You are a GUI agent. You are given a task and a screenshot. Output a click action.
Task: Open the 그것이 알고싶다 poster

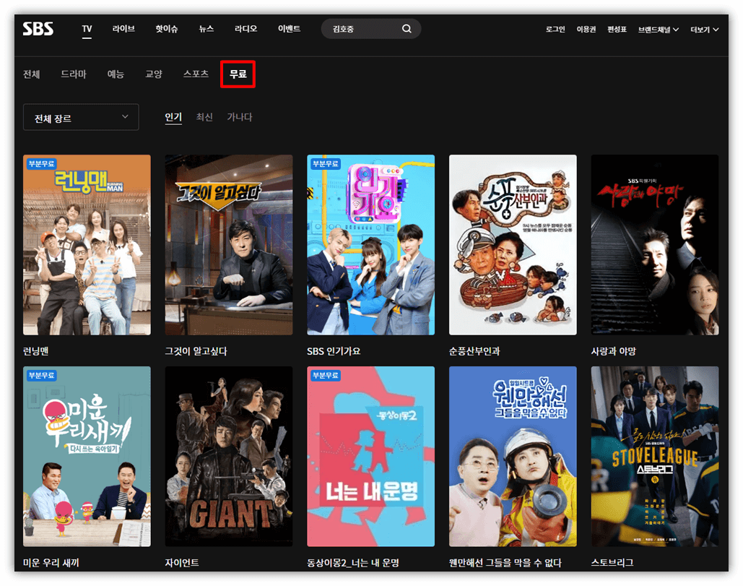pos(229,245)
